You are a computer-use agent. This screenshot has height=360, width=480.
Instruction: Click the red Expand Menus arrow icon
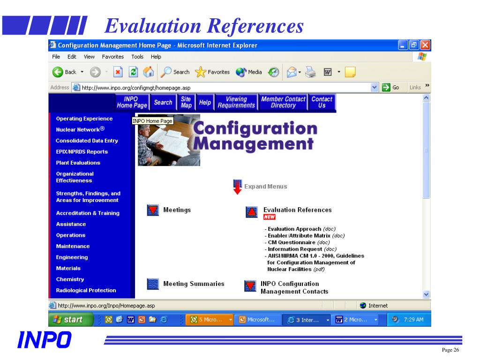[238, 187]
